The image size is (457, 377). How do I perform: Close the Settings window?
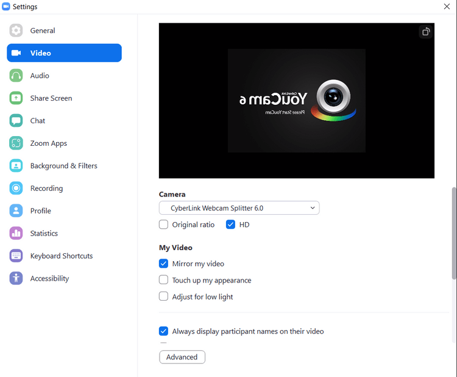pyautogui.click(x=447, y=7)
